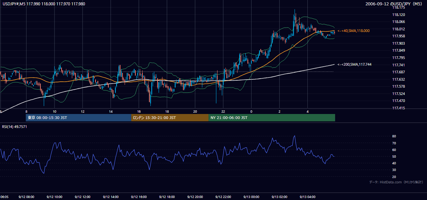Click the 9/13 02:00 bottom timeline label
Image resolution: width=427 pixels, height=200 pixels.
tap(280, 197)
